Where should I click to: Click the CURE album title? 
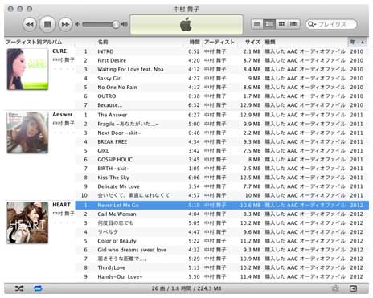59,51
